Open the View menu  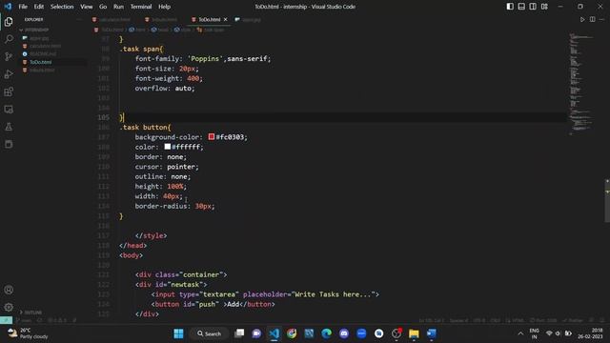87,7
